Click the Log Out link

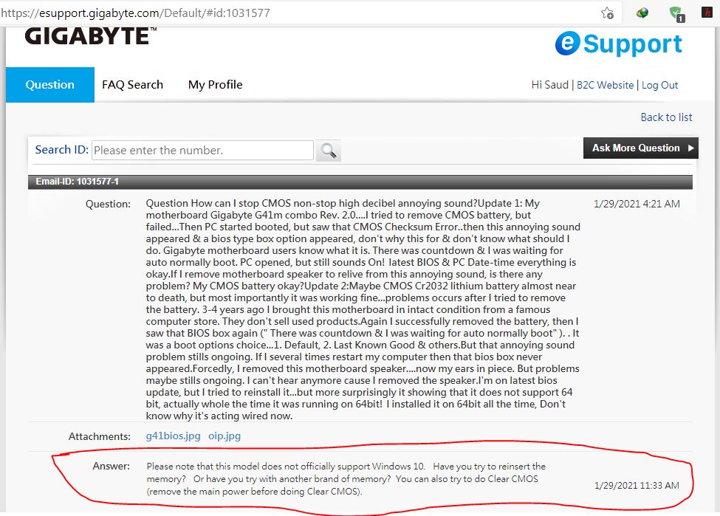(659, 86)
